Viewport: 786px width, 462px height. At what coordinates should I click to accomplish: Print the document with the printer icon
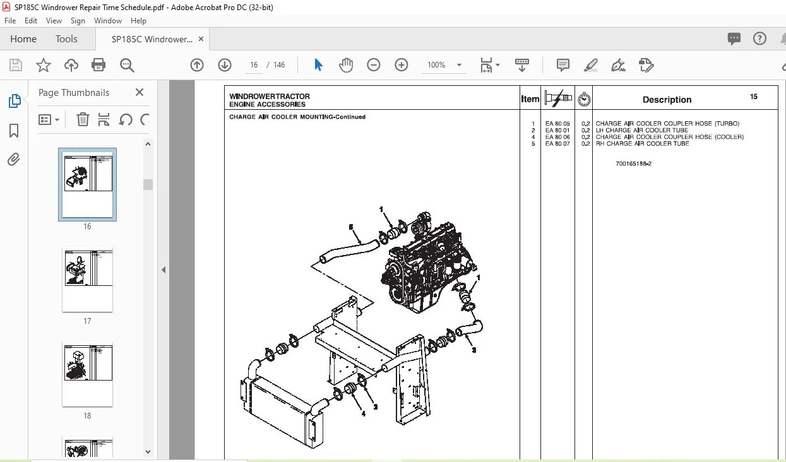click(98, 65)
